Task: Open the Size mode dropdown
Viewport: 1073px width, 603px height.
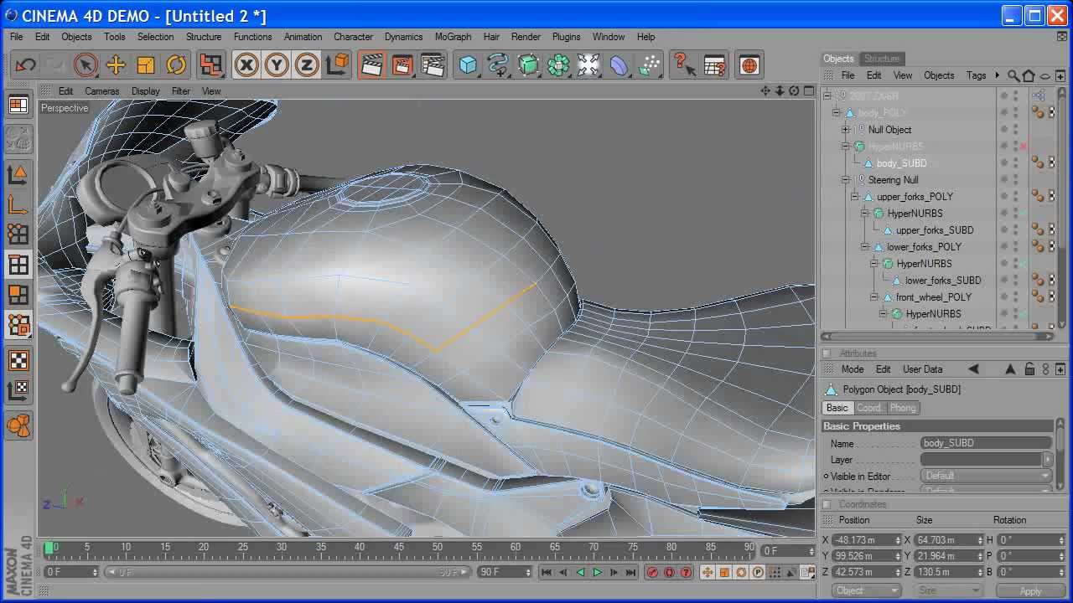Action: tap(947, 590)
